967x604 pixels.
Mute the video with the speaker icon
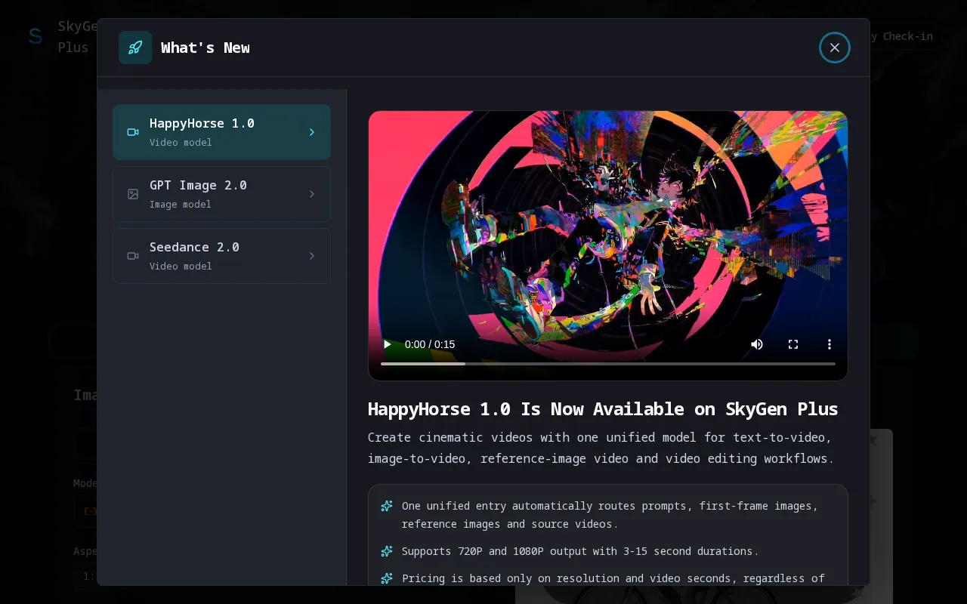click(757, 344)
